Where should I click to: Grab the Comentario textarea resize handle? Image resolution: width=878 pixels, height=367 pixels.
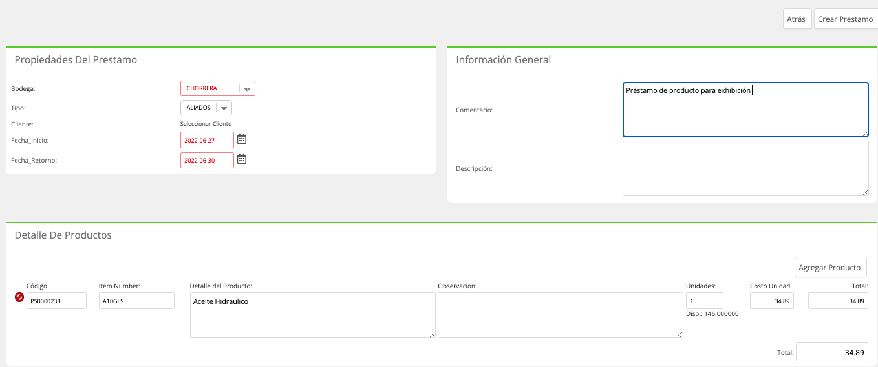pyautogui.click(x=864, y=133)
